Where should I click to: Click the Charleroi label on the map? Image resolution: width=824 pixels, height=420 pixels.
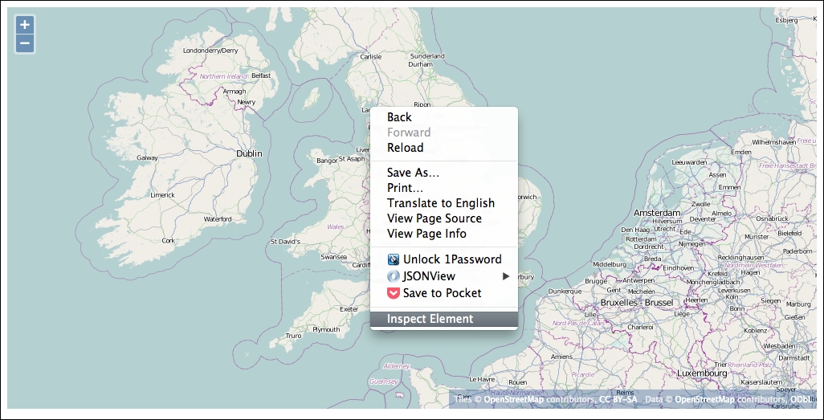click(x=640, y=327)
